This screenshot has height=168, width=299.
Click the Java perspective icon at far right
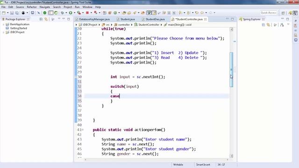(295, 13)
